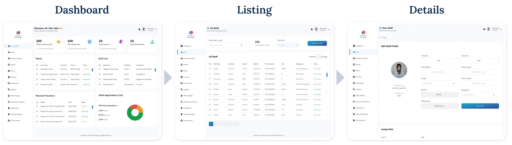The height and width of the screenshot is (145, 512).
Task: Click the Office Budget sidebar icon in Details screen
Action: [354, 96]
